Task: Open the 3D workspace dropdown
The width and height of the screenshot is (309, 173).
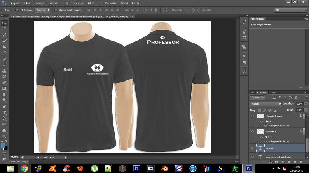Action: tap(291, 10)
